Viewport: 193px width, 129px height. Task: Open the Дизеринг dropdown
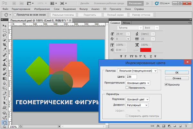pyautogui.click(x=137, y=105)
